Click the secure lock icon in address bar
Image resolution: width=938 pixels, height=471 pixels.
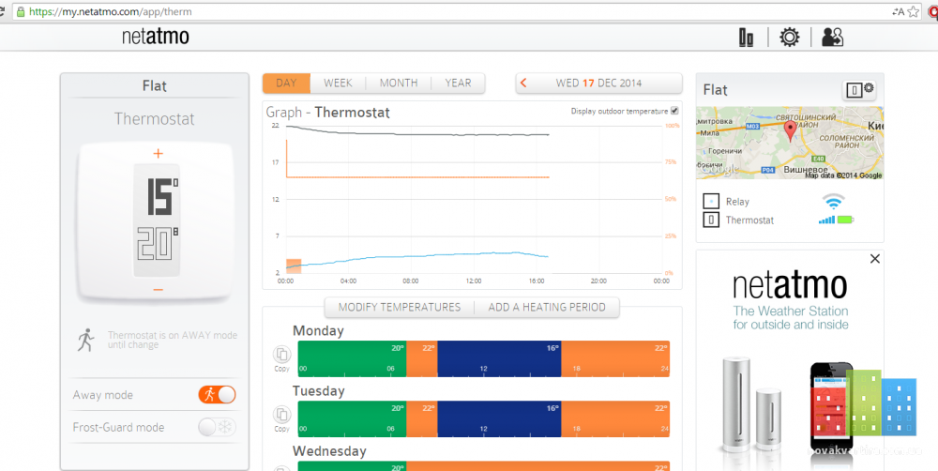pos(22,11)
